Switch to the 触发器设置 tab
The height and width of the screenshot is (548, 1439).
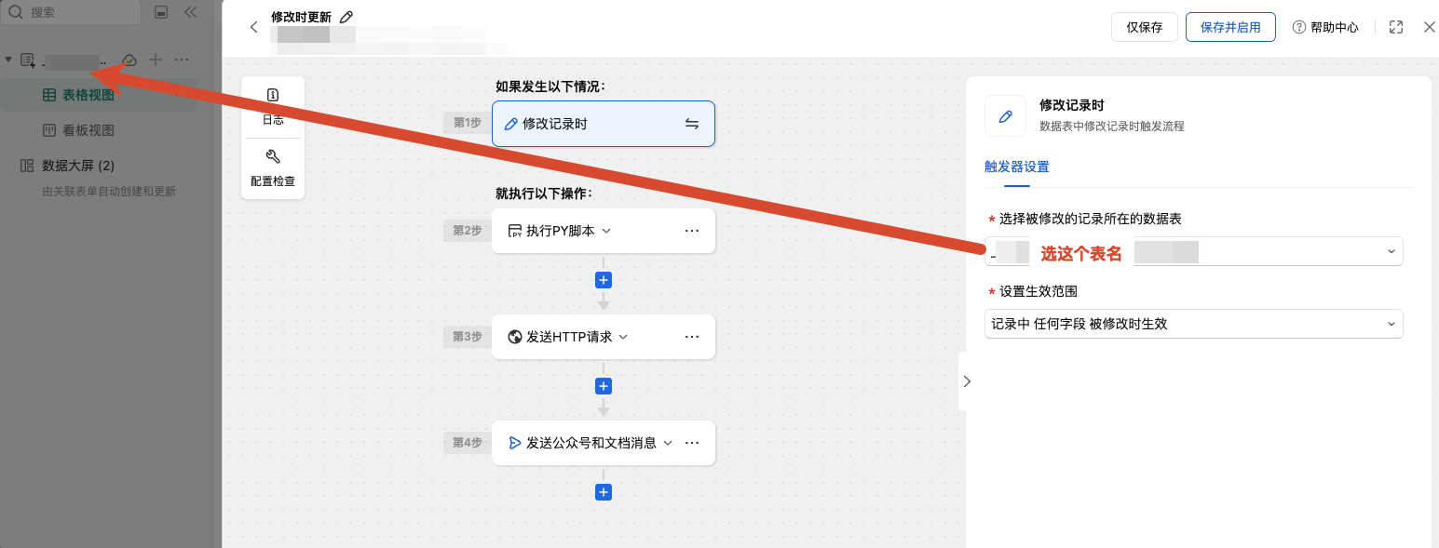pyautogui.click(x=1017, y=167)
